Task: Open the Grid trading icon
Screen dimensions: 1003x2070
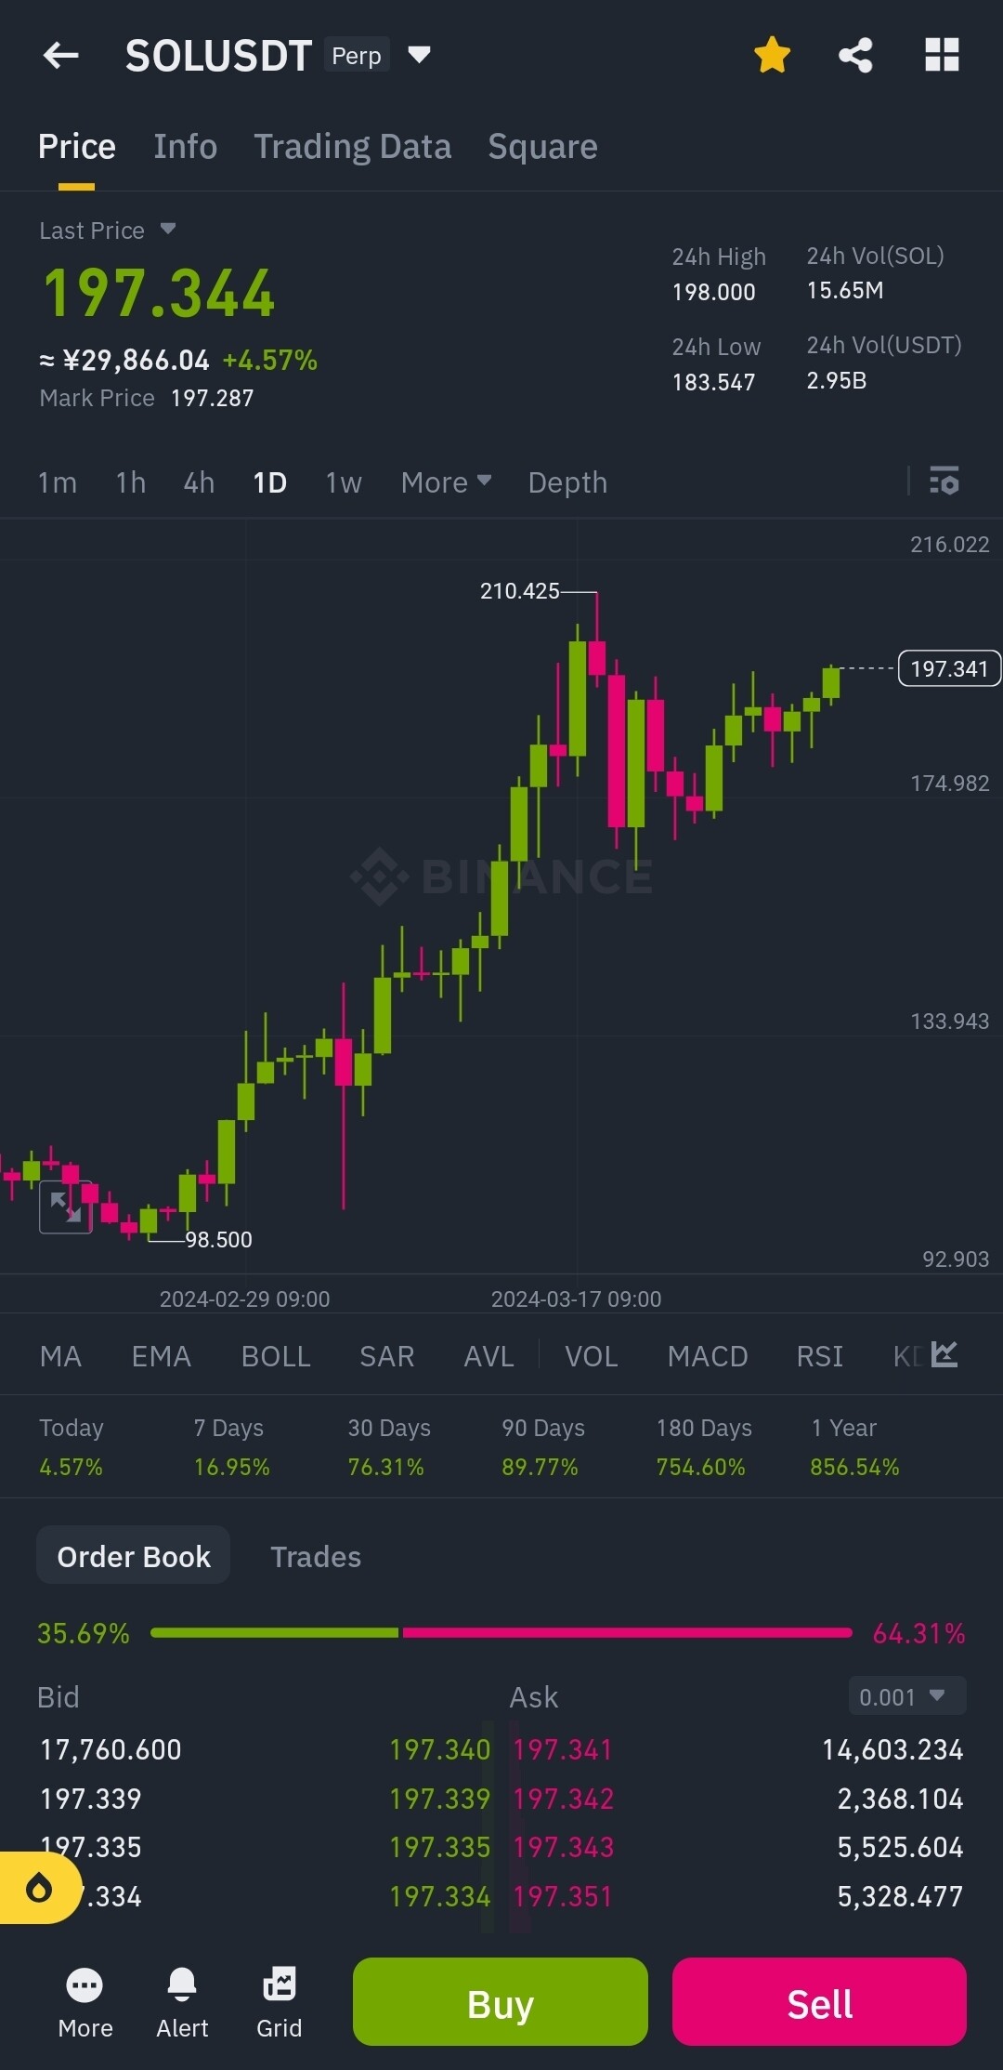Action: pyautogui.click(x=279, y=1986)
